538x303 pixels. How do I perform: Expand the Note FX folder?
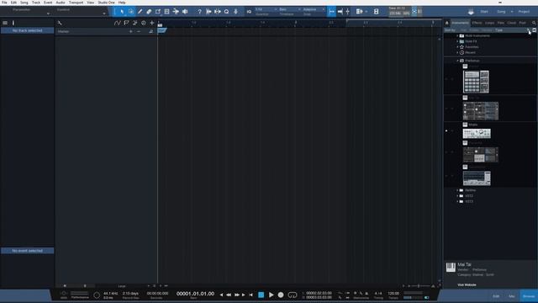pos(457,41)
